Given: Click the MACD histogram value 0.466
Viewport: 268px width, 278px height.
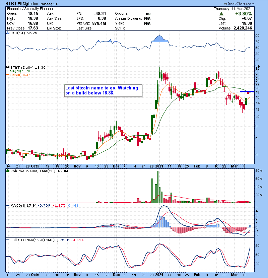Looking at the screenshot, I should pyautogui.click(x=73, y=206).
